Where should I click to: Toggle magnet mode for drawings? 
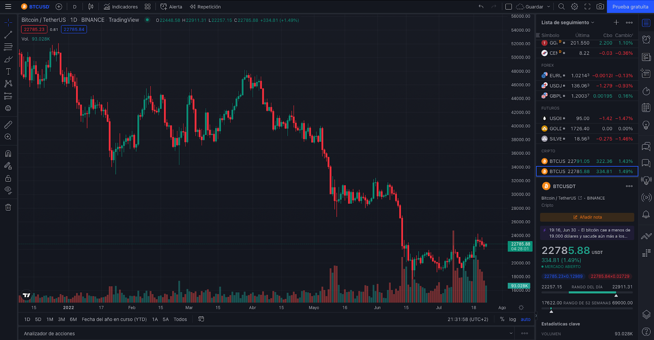pyautogui.click(x=8, y=154)
